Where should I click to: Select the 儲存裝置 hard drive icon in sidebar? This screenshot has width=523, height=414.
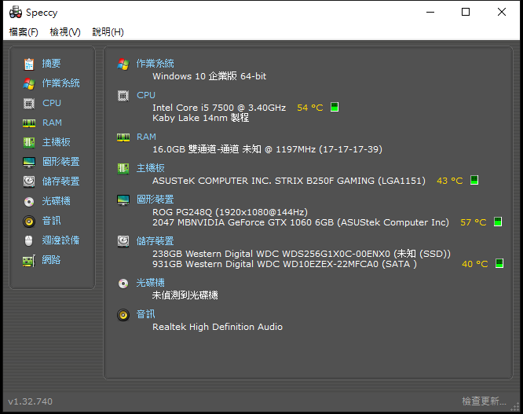[x=29, y=181]
